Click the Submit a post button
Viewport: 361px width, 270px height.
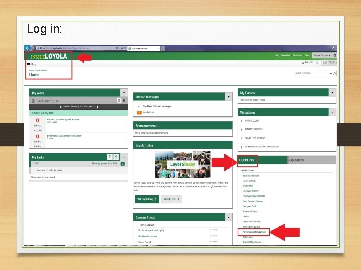tap(171, 199)
